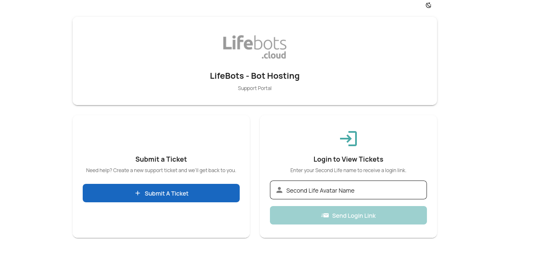Click the plus icon on Submit A Ticket
Viewport: 547px width, 276px height.
137,193
